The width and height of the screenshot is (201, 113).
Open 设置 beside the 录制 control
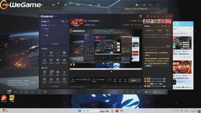125,80
